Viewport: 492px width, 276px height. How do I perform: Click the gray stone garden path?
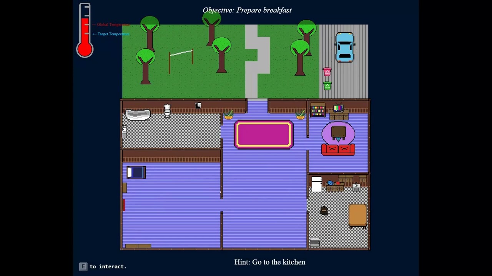(x=257, y=61)
